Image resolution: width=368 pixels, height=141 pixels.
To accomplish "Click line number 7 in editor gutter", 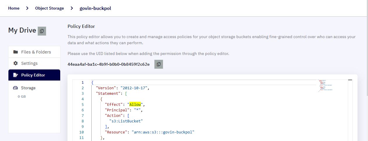I will coord(83,115).
